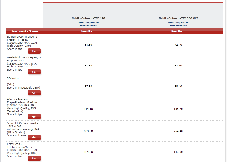The image size is (227, 162).
Task: Click the Alien vs Predator benchmark description
Action: [x=23, y=107]
